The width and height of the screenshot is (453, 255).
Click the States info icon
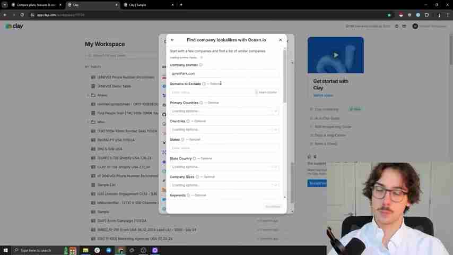coord(182,140)
